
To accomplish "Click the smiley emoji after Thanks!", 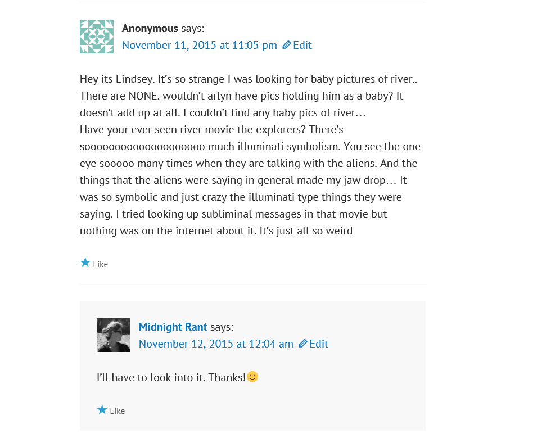I will coord(252,377).
